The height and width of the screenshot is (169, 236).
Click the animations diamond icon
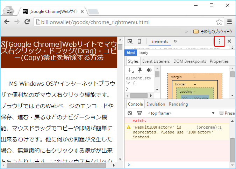149,70
